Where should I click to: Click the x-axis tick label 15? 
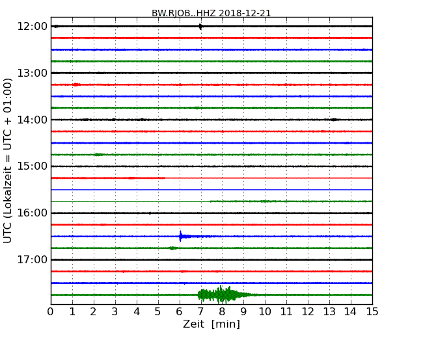[x=372, y=312]
